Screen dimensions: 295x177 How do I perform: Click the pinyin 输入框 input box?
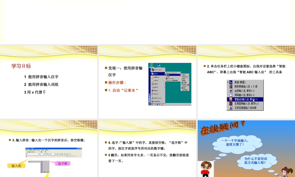[34, 162]
